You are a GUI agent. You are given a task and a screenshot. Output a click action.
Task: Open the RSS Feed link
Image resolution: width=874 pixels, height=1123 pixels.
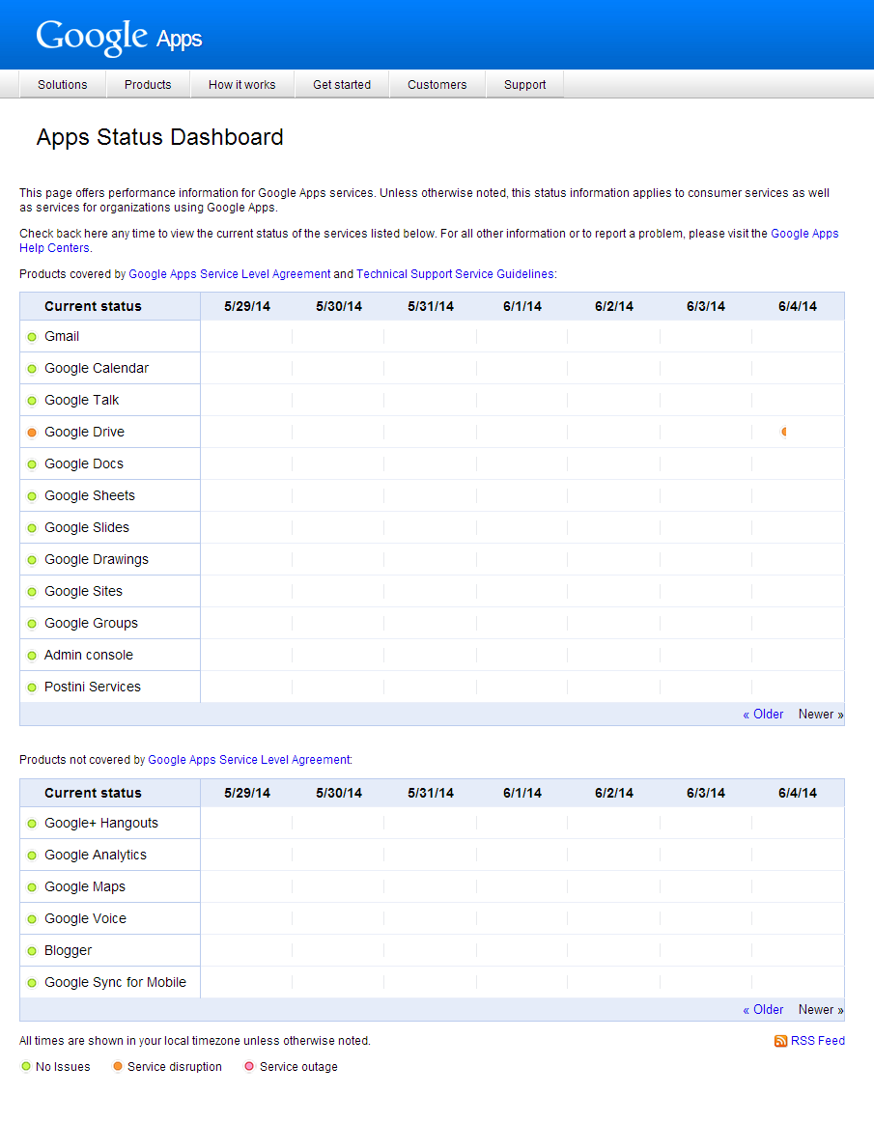pos(817,1041)
